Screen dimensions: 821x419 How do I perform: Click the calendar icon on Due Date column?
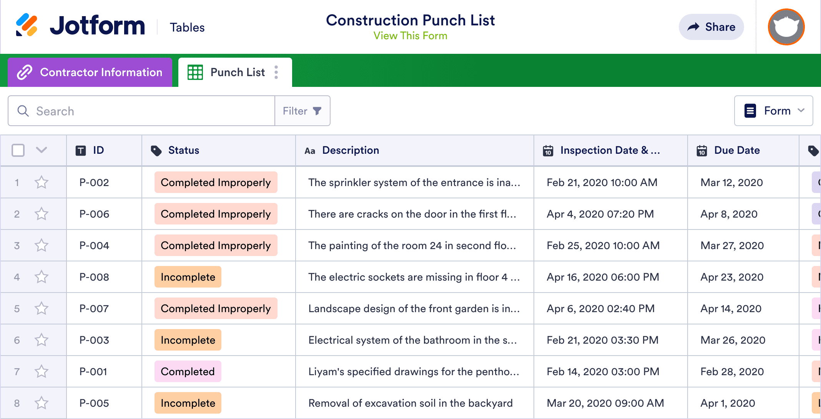coord(701,150)
